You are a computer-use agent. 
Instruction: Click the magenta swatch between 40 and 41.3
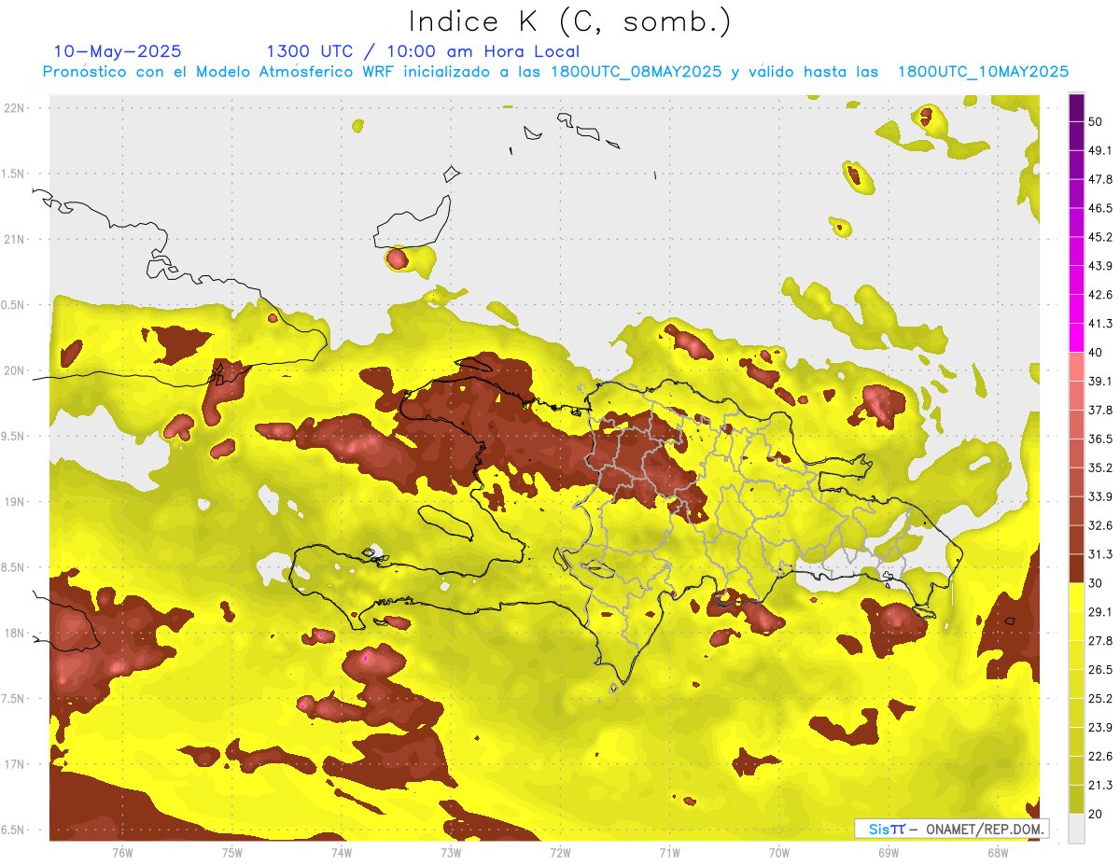coord(1076,338)
